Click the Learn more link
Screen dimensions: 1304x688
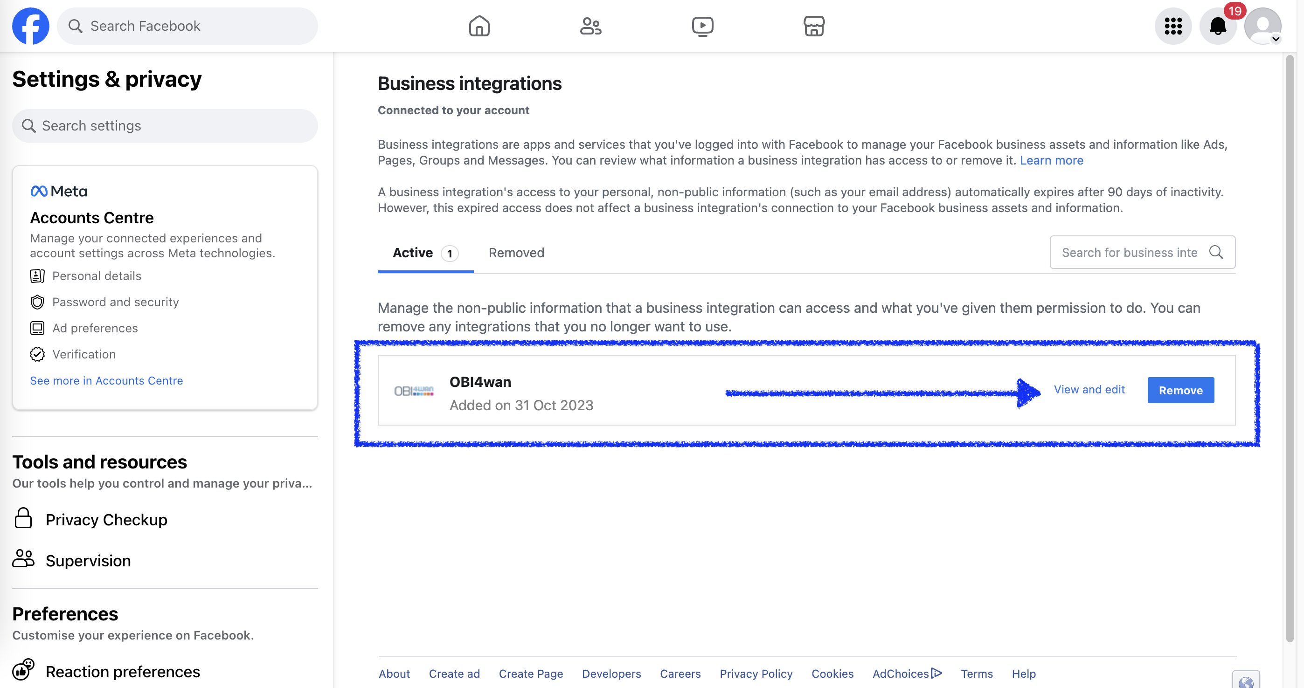pyautogui.click(x=1051, y=160)
